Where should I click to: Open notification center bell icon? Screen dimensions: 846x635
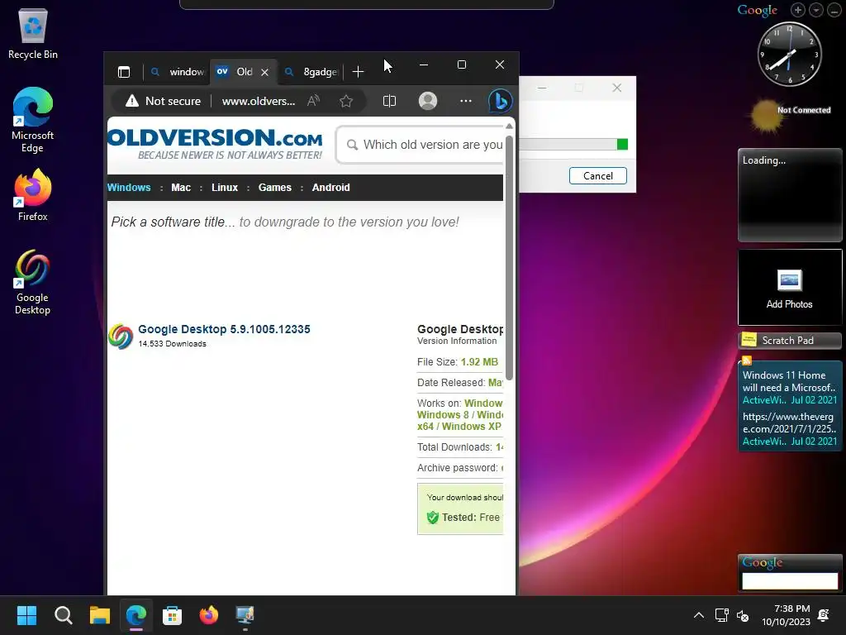click(824, 615)
